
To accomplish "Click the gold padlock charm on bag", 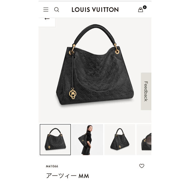I will pyautogui.click(x=73, y=94).
